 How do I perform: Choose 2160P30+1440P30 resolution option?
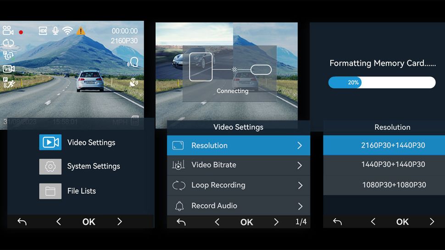[384, 145]
